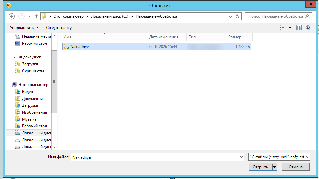The width and height of the screenshot is (319, 179).
Task: Click the folder icon in address bar
Action: 44,16
